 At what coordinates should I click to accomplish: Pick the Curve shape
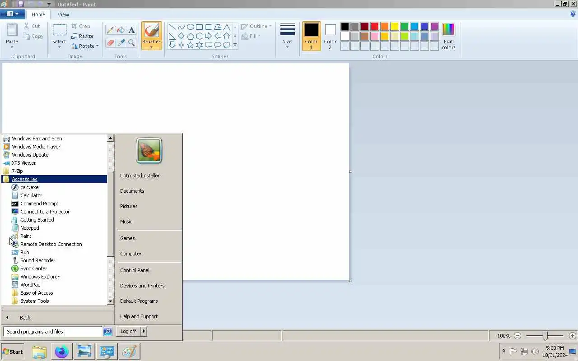pyautogui.click(x=181, y=27)
